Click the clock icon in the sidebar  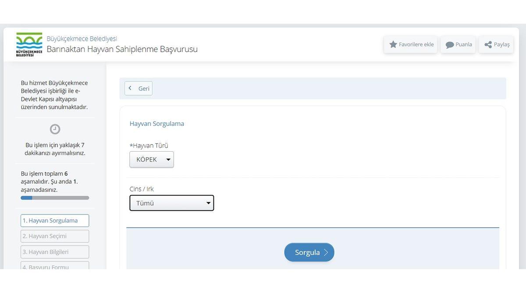pyautogui.click(x=54, y=129)
